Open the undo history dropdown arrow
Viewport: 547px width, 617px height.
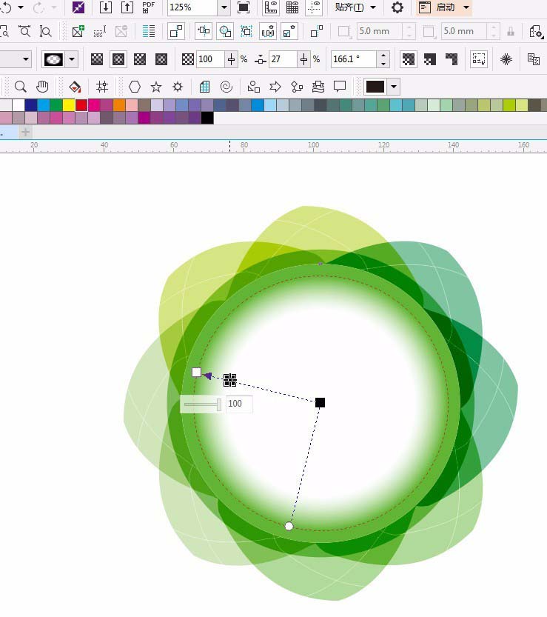coord(21,7)
